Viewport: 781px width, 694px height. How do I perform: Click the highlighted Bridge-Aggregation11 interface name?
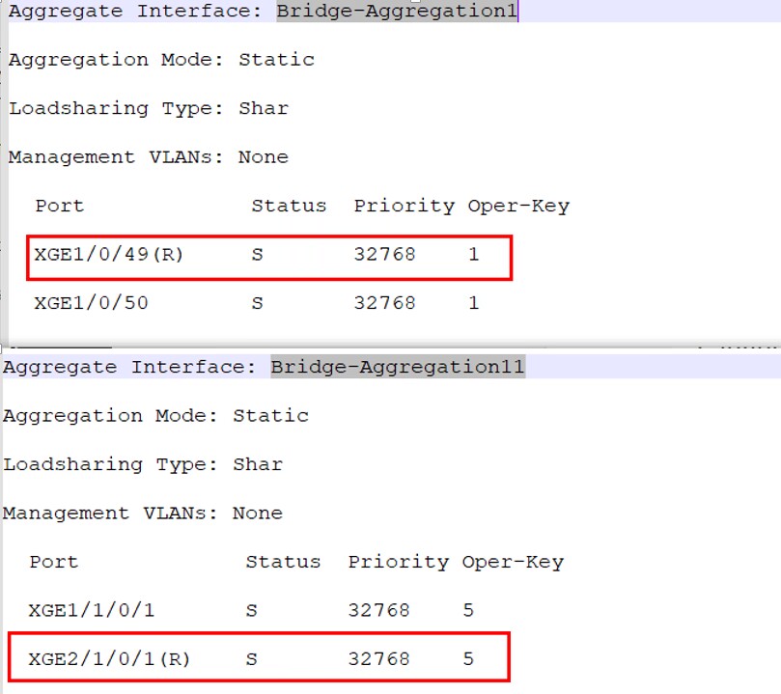tap(397, 367)
